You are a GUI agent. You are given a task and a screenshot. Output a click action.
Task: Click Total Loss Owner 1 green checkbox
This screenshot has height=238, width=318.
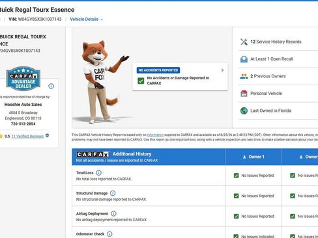[x=236, y=176]
